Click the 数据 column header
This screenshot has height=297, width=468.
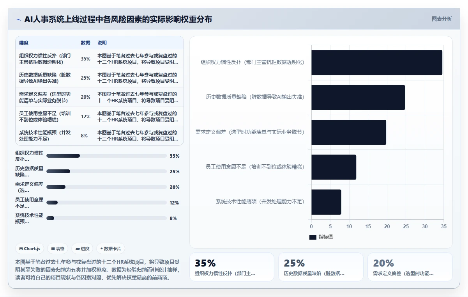pyautogui.click(x=85, y=43)
